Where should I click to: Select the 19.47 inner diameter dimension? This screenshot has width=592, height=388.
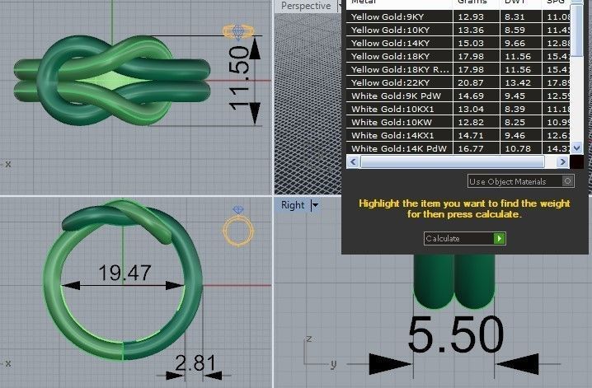point(125,272)
